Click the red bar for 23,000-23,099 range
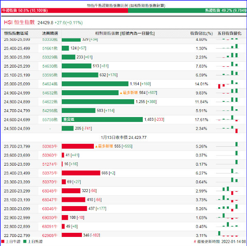Image resolution: width=247 pixels, height=246 pixels. pos(75,209)
